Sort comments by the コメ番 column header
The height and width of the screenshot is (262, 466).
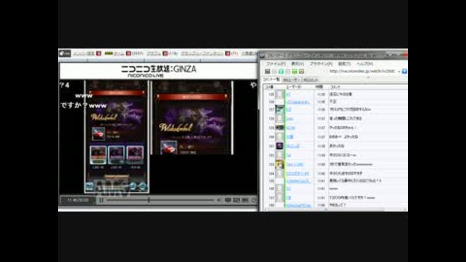269,87
